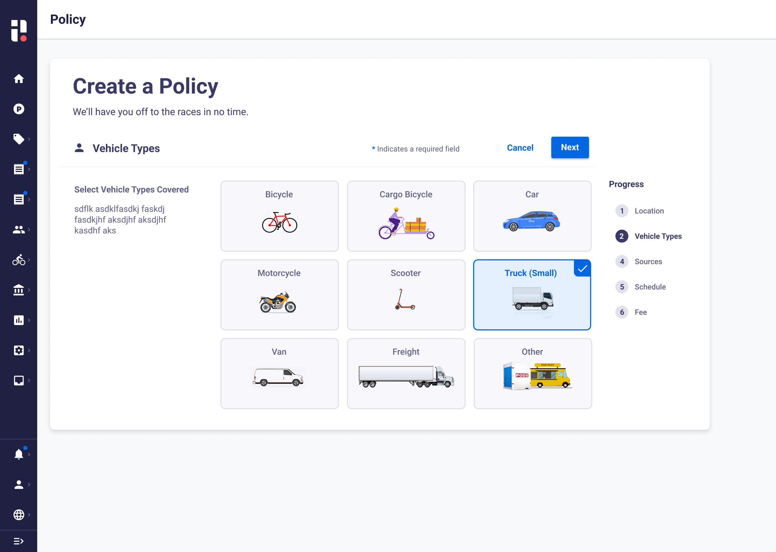Jump to Schedule step in Progress

(x=650, y=287)
